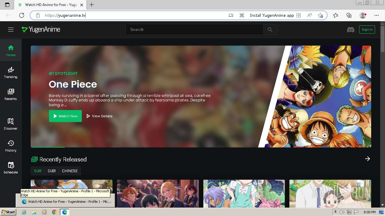Click the Sign in button
This screenshot has height=216, width=385.
(367, 29)
